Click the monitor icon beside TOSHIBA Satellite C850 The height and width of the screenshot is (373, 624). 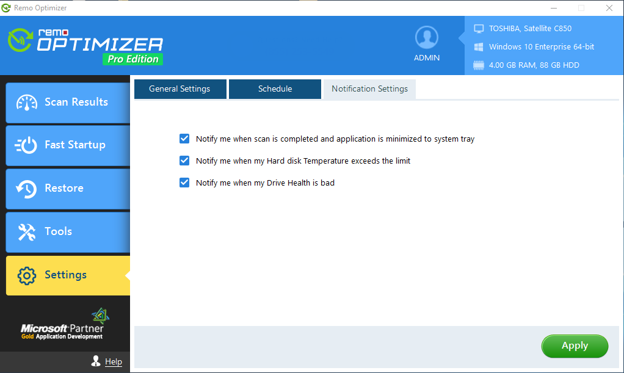479,28
